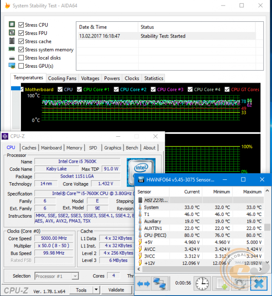This screenshot has height=296, width=272.
Task: Disable Stress cache checkbox
Action: 21,41
